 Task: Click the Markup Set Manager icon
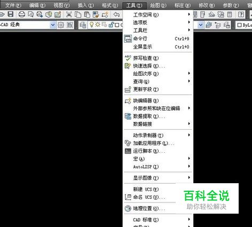click(221, 14)
